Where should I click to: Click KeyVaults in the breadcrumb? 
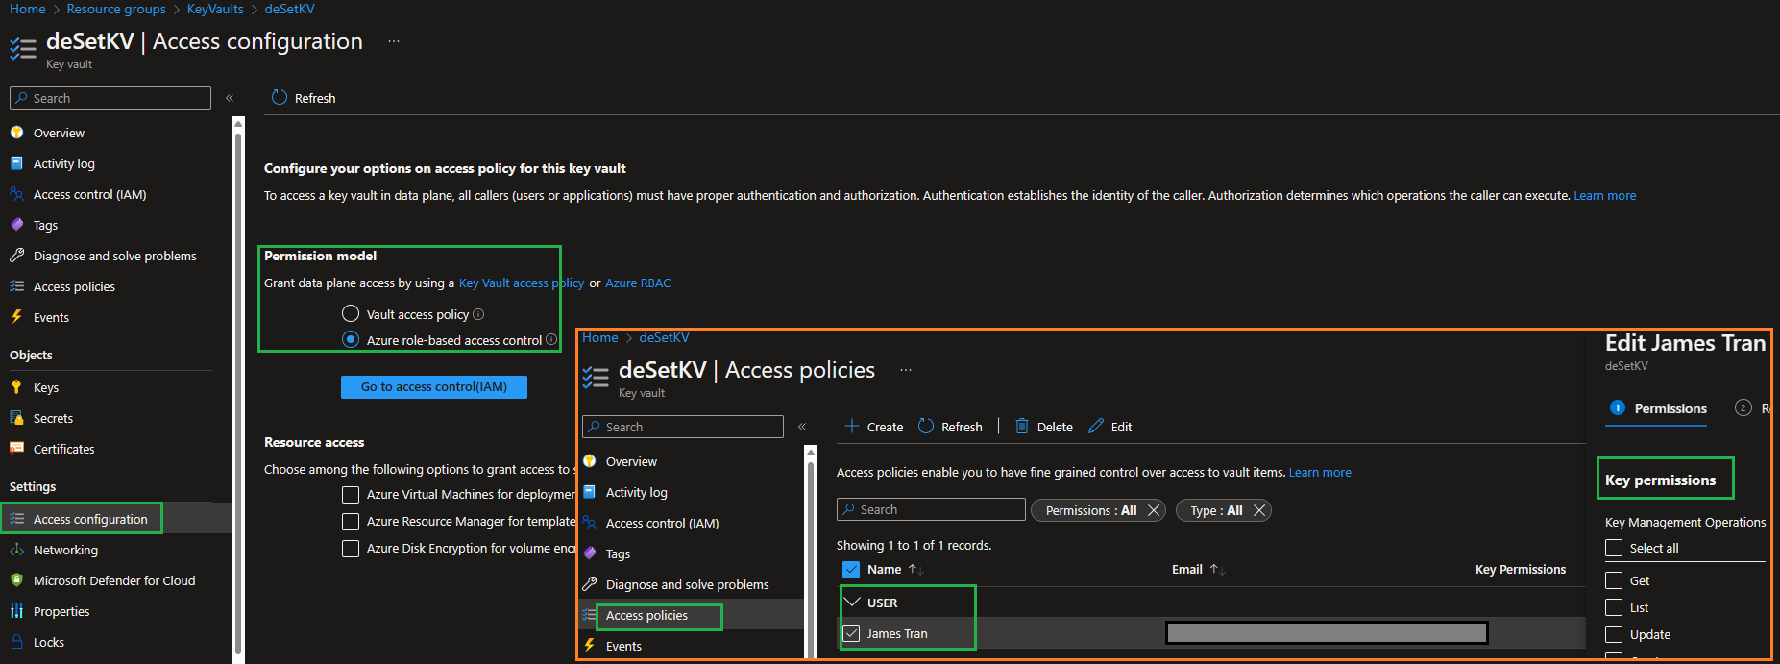click(215, 9)
